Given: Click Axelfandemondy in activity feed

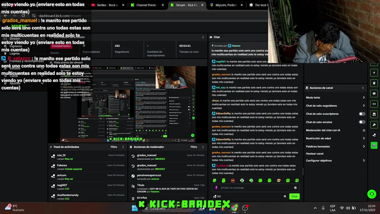Looking at the screenshot, I should (x=68, y=195).
